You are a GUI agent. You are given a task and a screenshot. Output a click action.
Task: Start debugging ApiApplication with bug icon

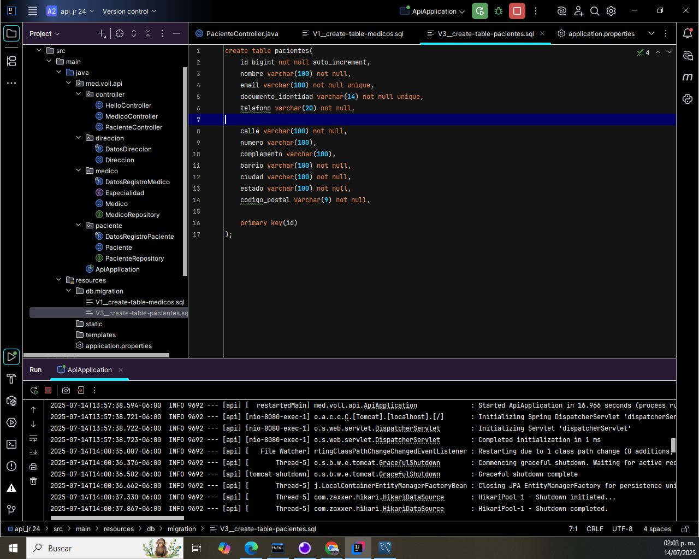pos(499,11)
